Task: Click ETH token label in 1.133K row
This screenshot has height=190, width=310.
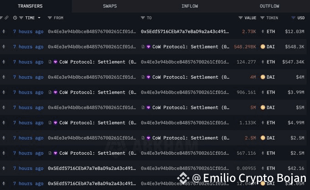Action: (271, 123)
